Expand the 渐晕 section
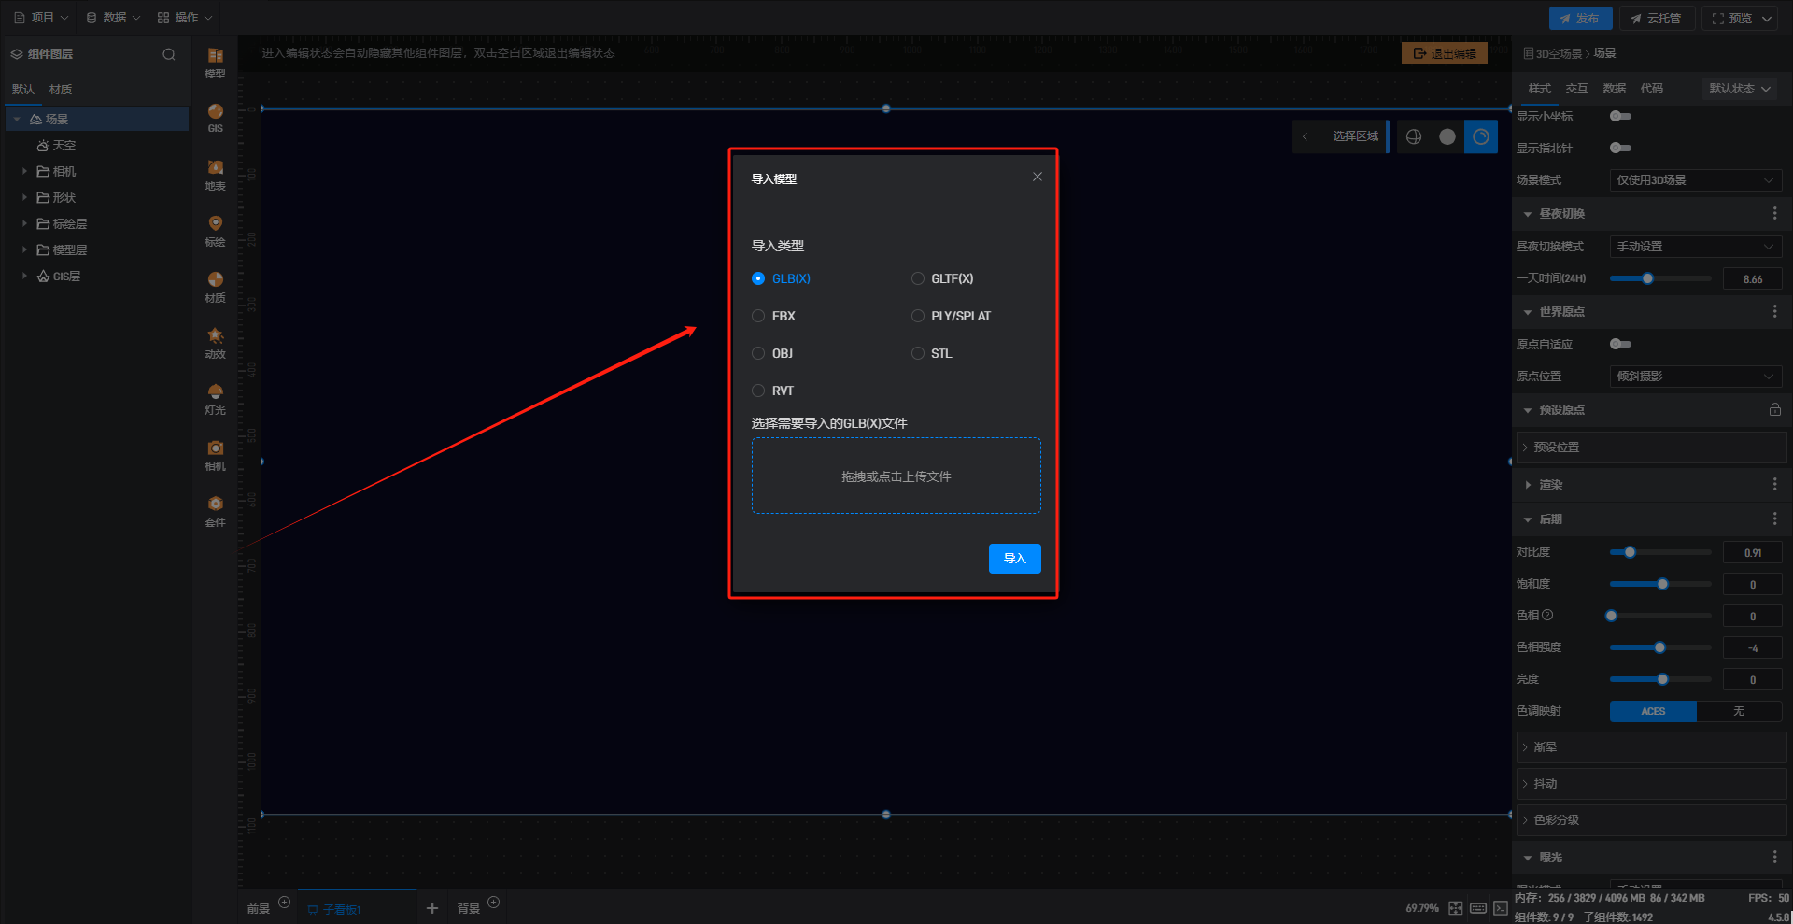 [x=1651, y=747]
